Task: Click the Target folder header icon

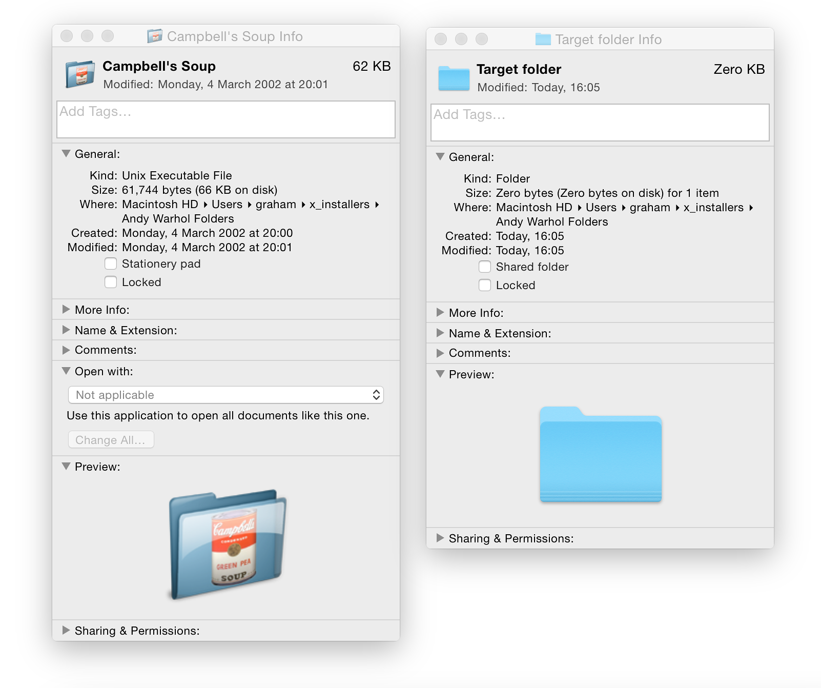Action: tap(454, 78)
